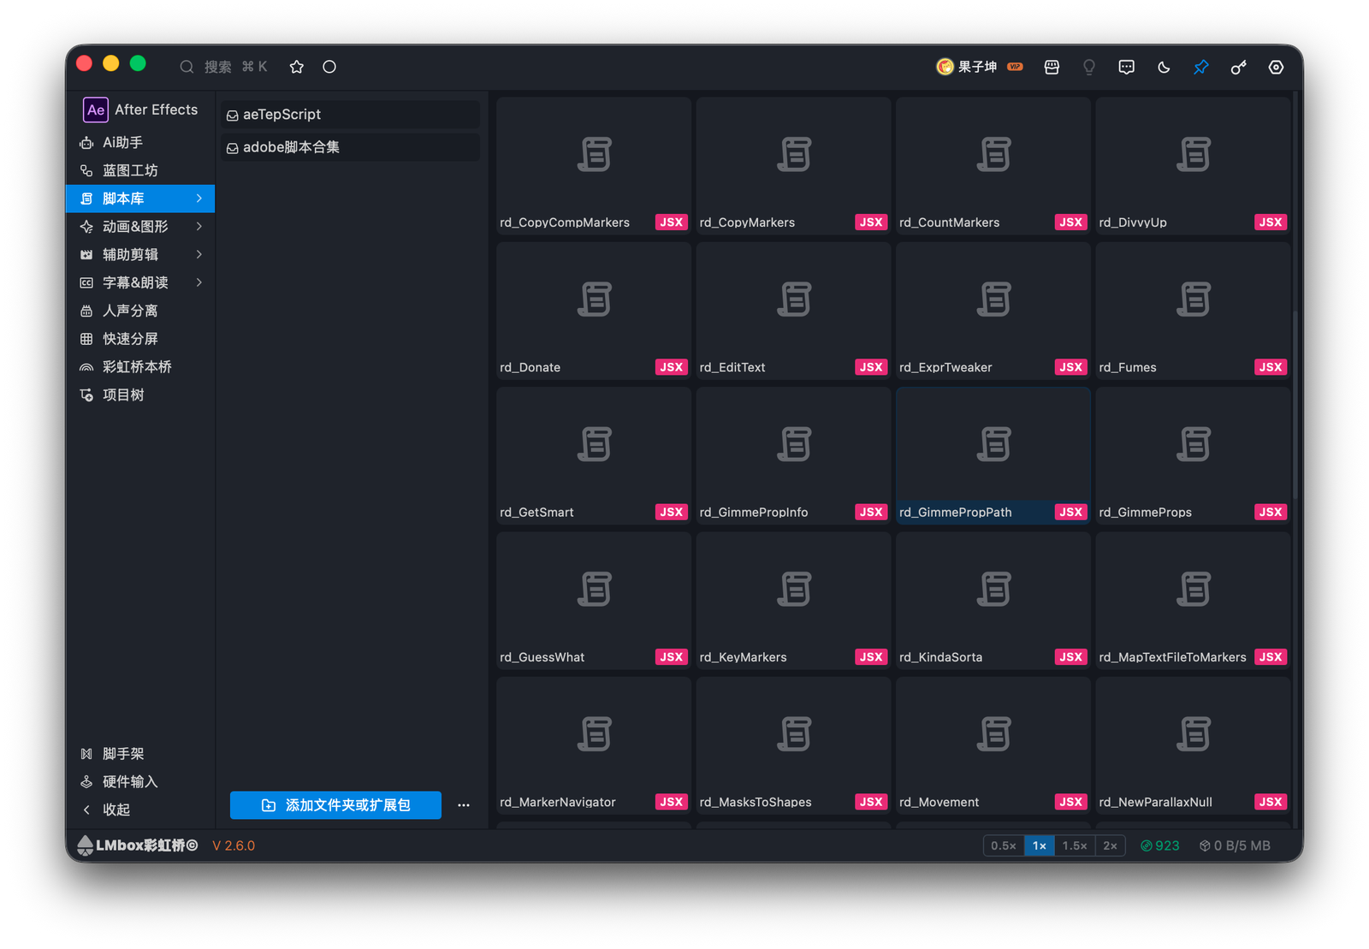
Task: Click the star favorites icon
Action: point(297,67)
